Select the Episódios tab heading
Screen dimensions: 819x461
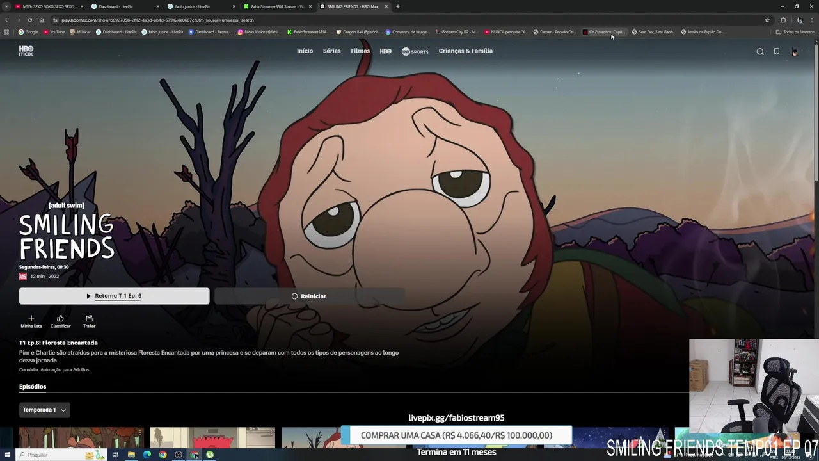pyautogui.click(x=33, y=387)
